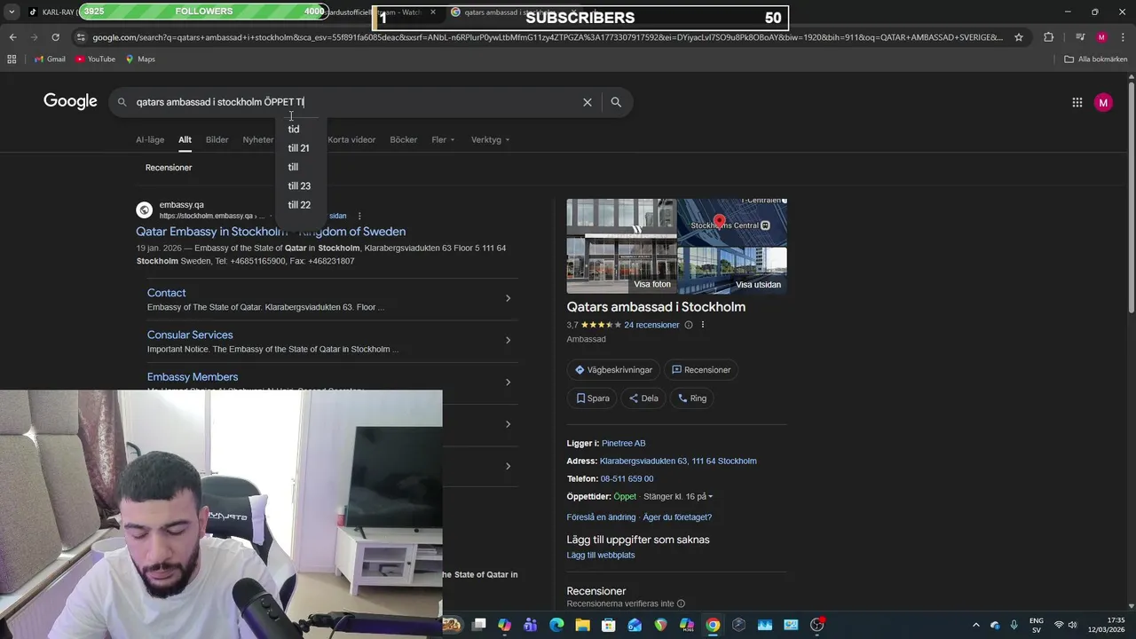This screenshot has width=1136, height=639.
Task: Open the Alla bokmärken folder
Action: coord(1095,59)
